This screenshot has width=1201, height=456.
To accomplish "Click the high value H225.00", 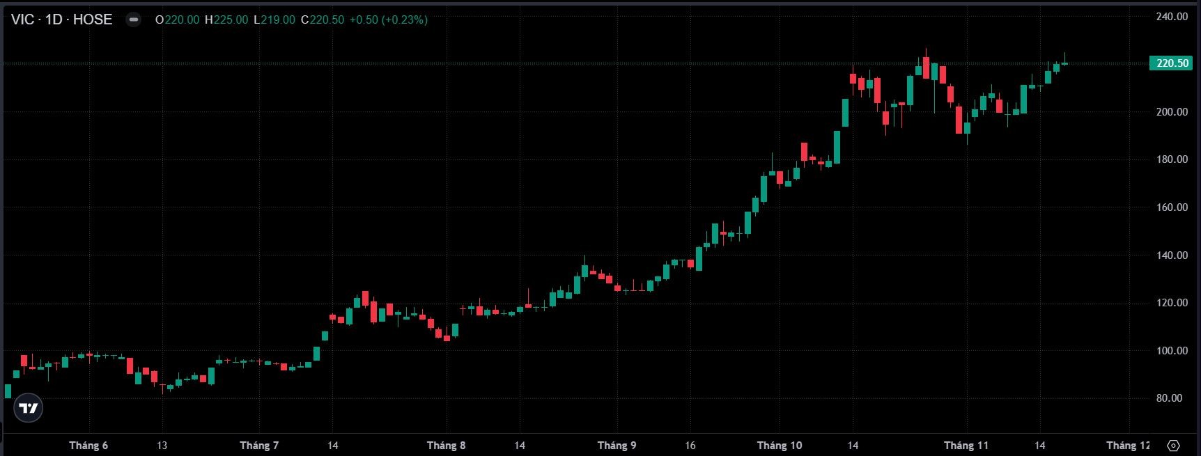I will (x=226, y=19).
